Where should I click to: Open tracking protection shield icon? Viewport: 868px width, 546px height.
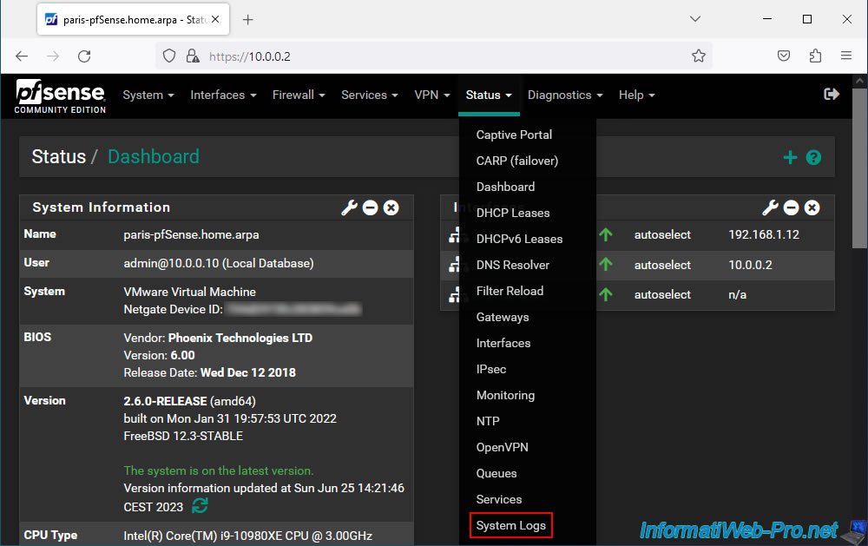pyautogui.click(x=169, y=56)
